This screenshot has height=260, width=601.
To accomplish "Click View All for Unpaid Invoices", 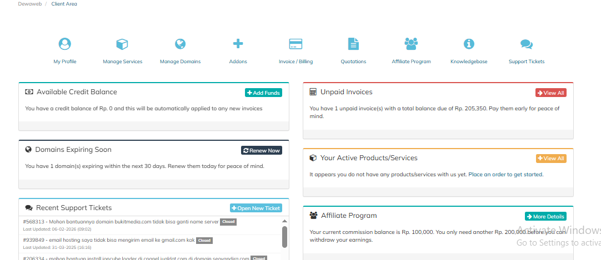I will pos(551,93).
